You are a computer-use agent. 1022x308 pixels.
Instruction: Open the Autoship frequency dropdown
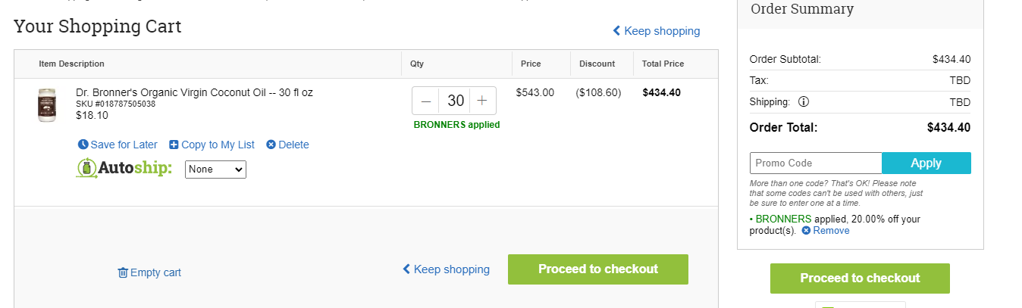[x=215, y=170]
